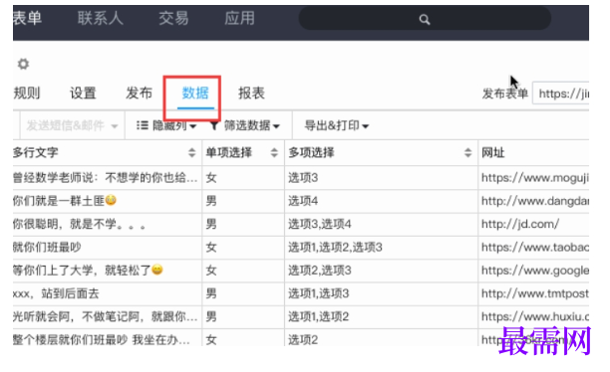This screenshot has width=610, height=372.
Task: Switch to the 规则 tab
Action: pos(27,93)
